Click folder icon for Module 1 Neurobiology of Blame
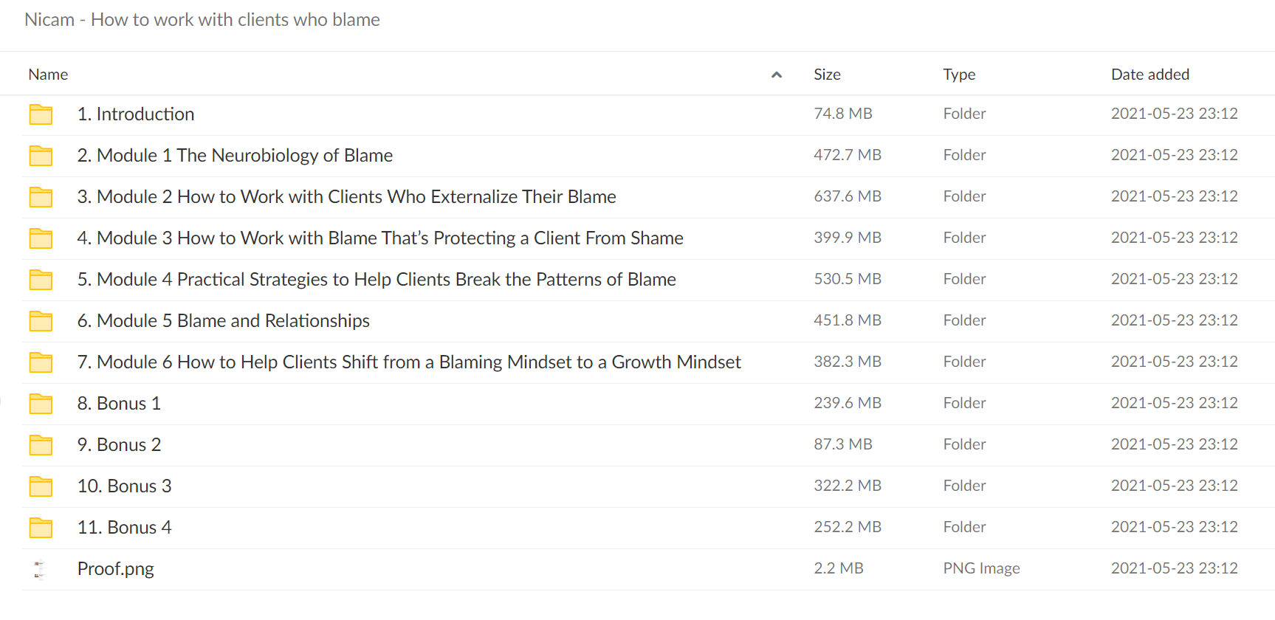This screenshot has height=620, width=1275. click(41, 156)
